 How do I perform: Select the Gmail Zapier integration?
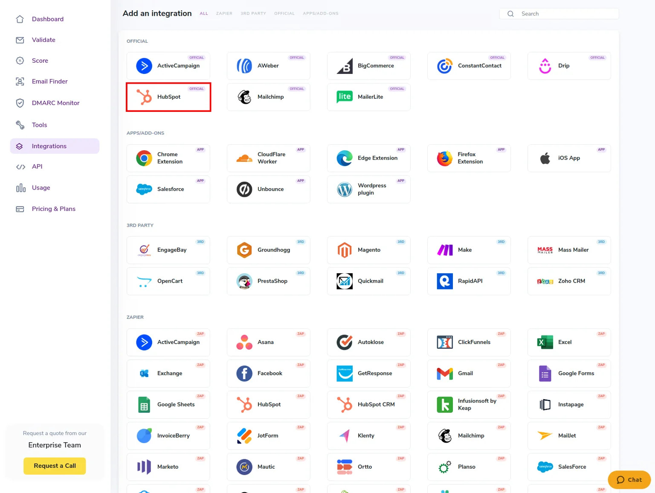[x=469, y=373]
